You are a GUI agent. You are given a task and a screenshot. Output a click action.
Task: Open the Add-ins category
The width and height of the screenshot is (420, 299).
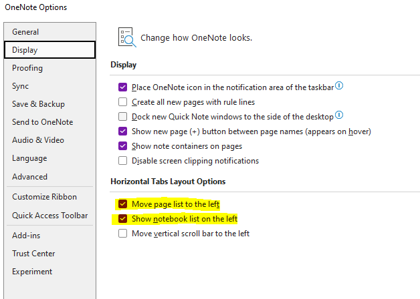pyautogui.click(x=49, y=236)
